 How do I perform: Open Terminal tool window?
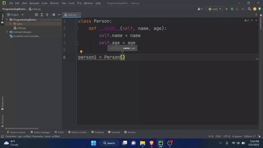pos(114,132)
